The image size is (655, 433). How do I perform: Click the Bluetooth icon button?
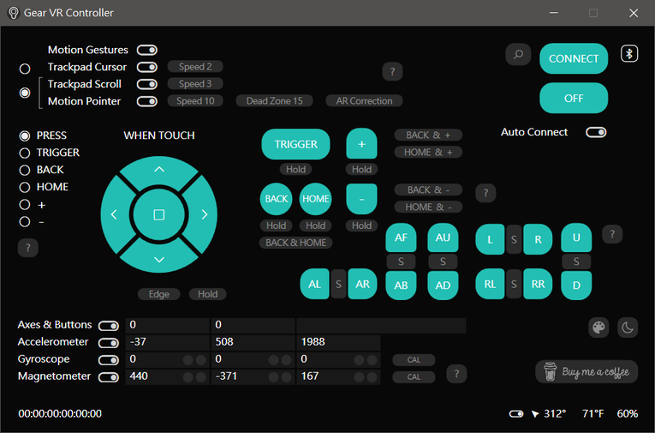coord(629,53)
